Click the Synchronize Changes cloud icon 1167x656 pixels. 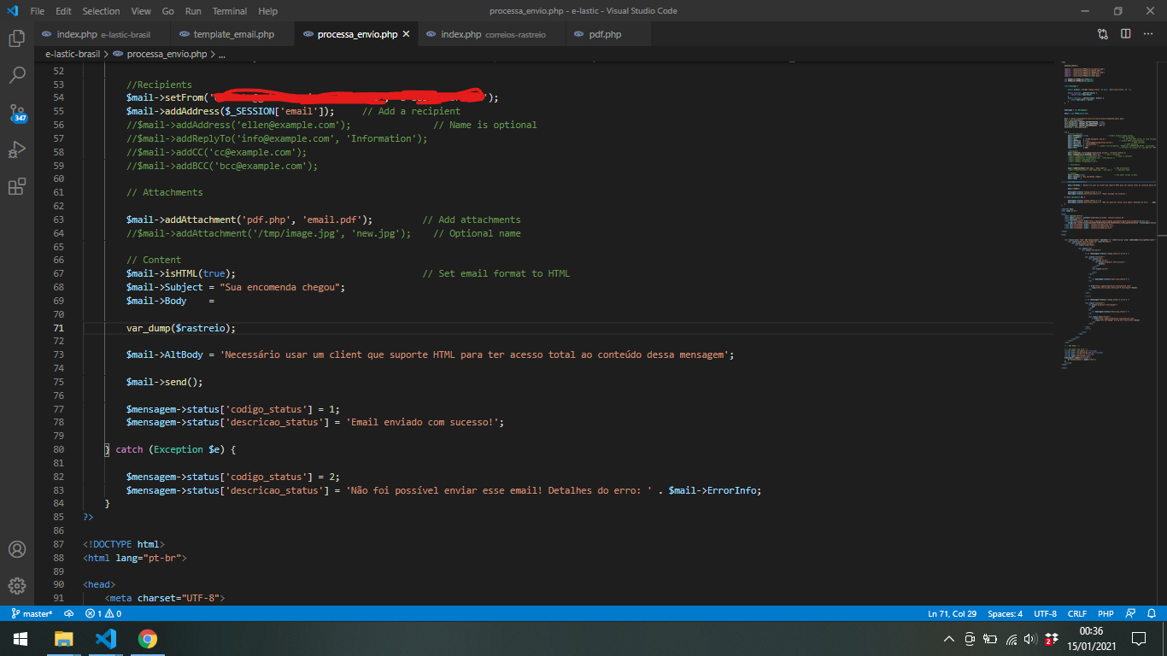point(68,613)
